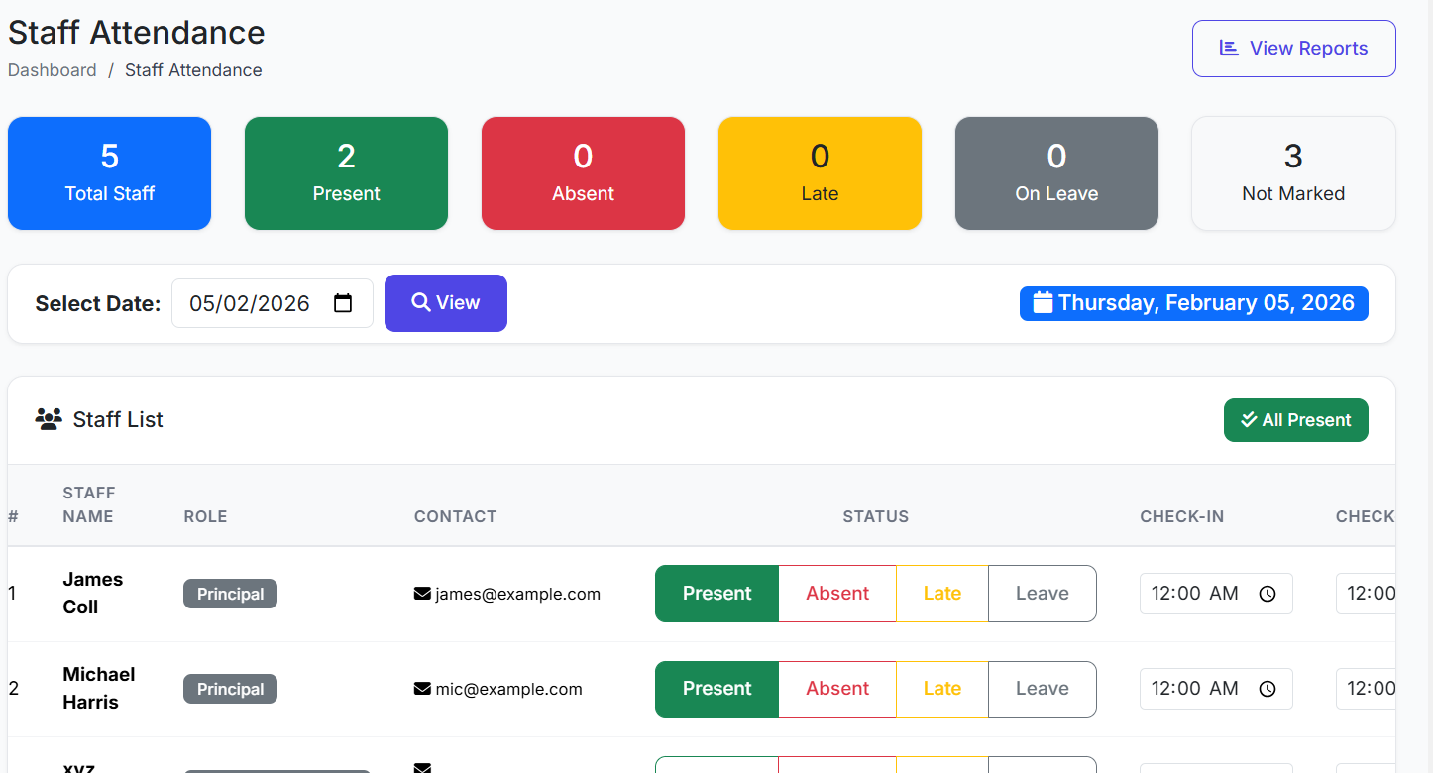Click envelope icon beside james@example.com
Viewport: 1433px width, 773px height.
[x=422, y=594]
